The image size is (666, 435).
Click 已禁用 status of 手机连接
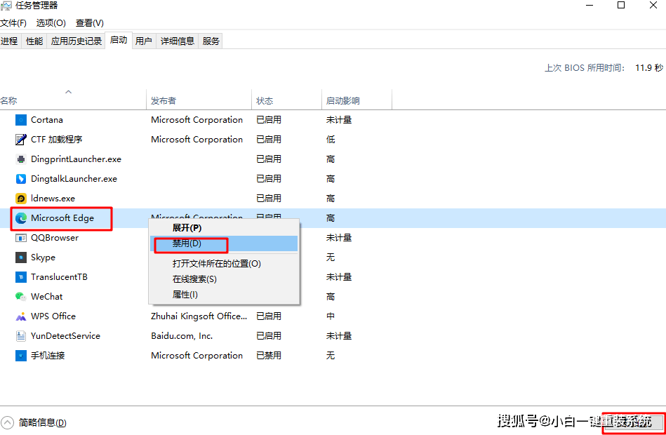coord(269,356)
